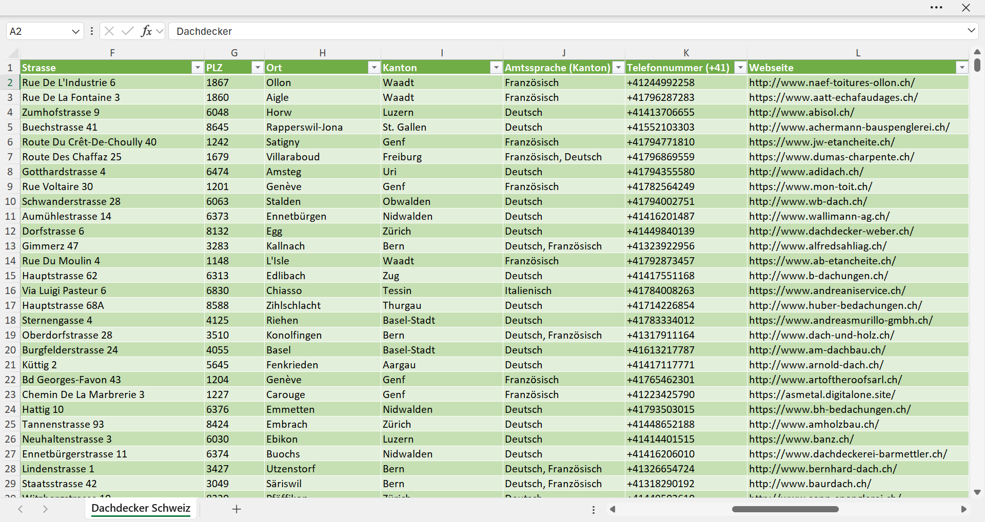
Task: Click cell 'Via Luigi Pasteur 6'
Action: [112, 290]
